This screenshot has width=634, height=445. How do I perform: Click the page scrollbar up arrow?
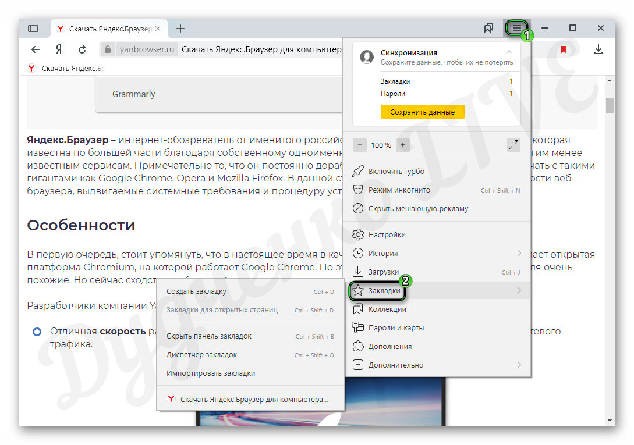pos(610,80)
